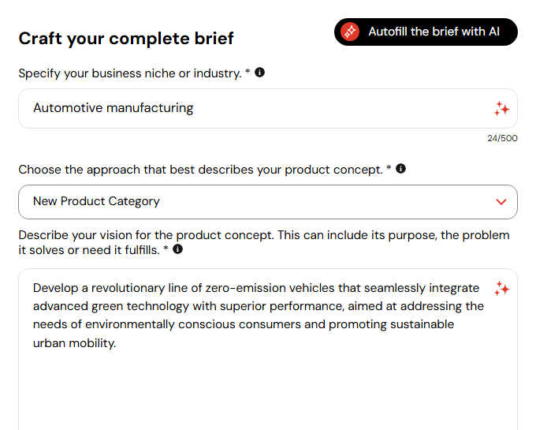Screen dimensions: 536x430
Task: Click the 'Specify your business niche or industry' label
Action: 130,73
